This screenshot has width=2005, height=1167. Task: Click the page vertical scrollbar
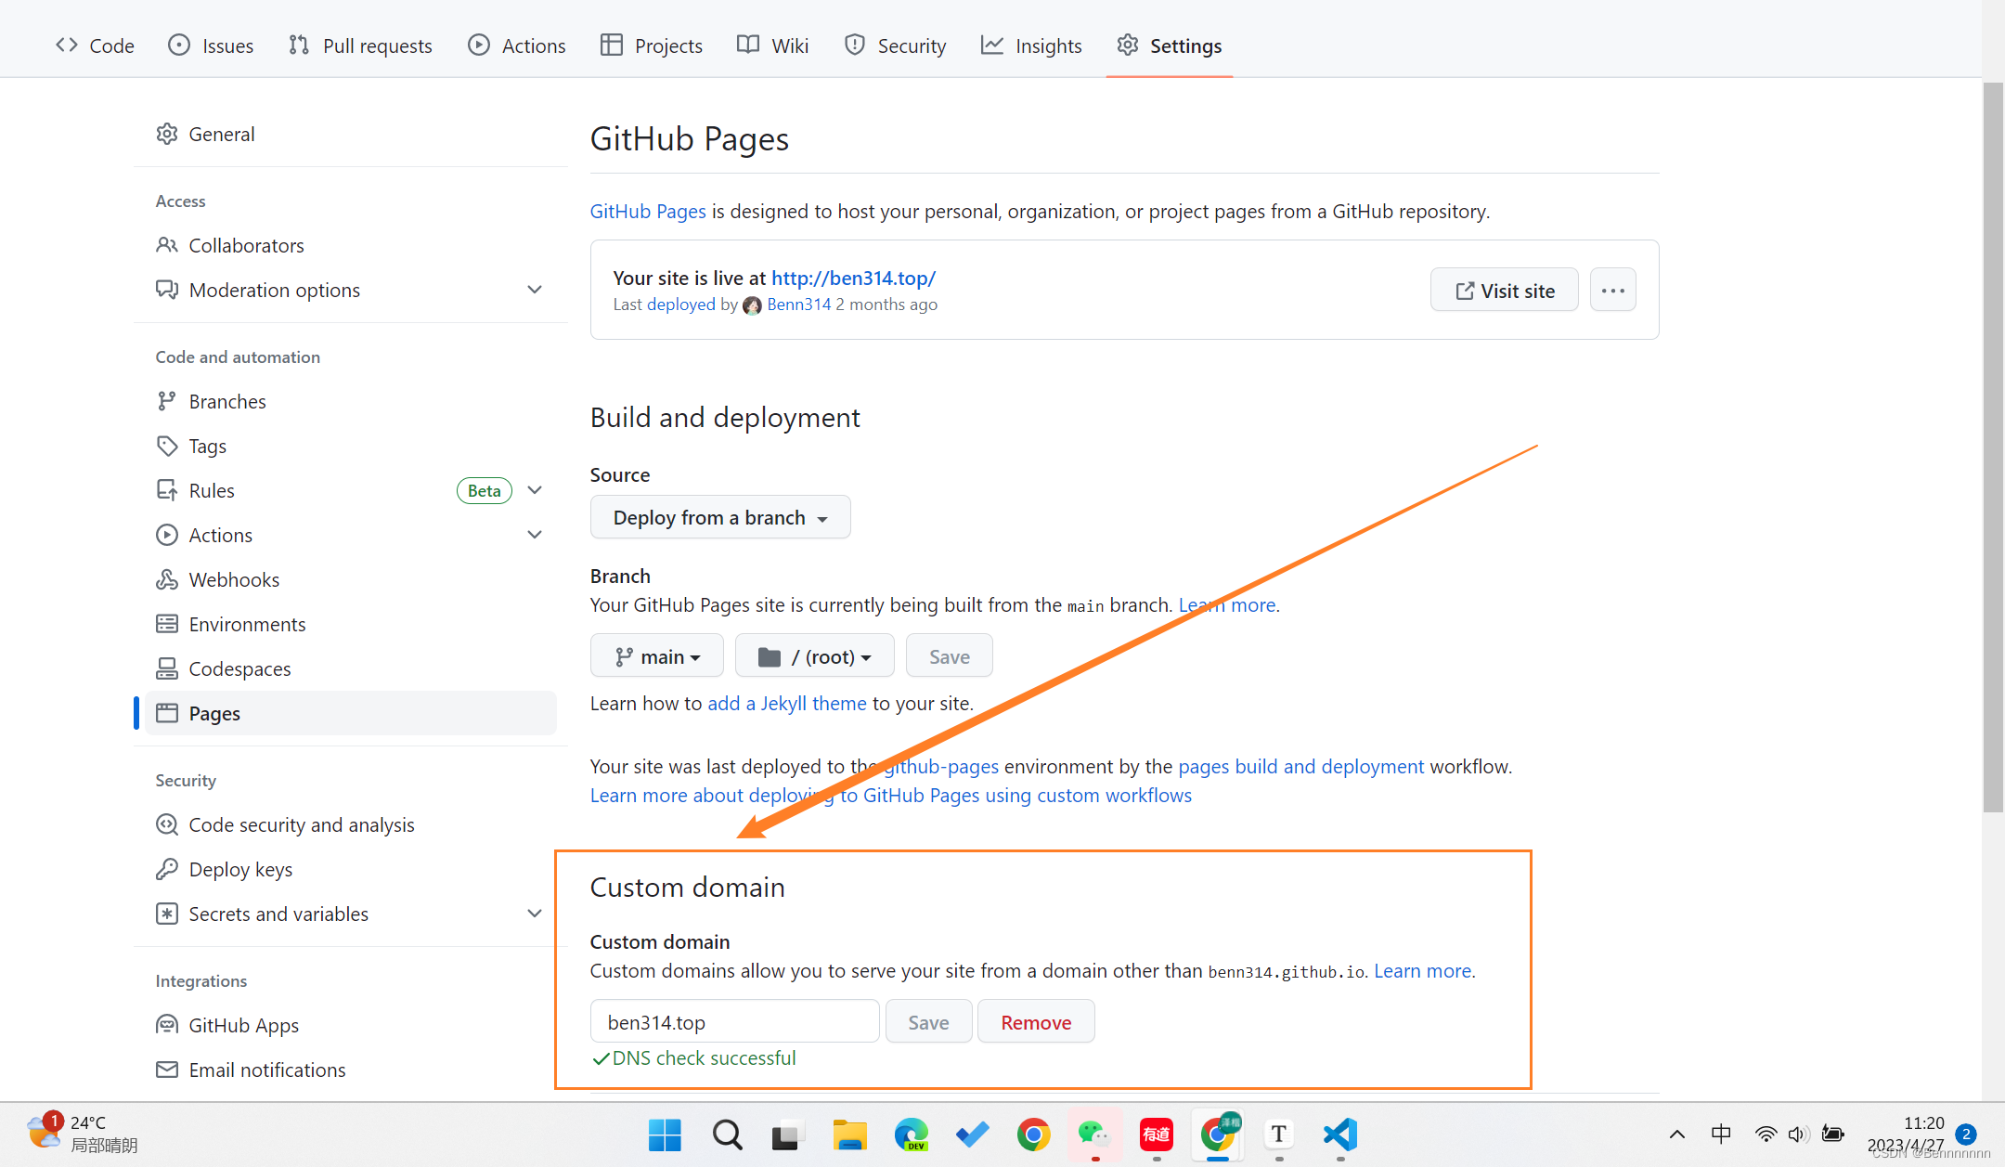pyautogui.click(x=1993, y=447)
